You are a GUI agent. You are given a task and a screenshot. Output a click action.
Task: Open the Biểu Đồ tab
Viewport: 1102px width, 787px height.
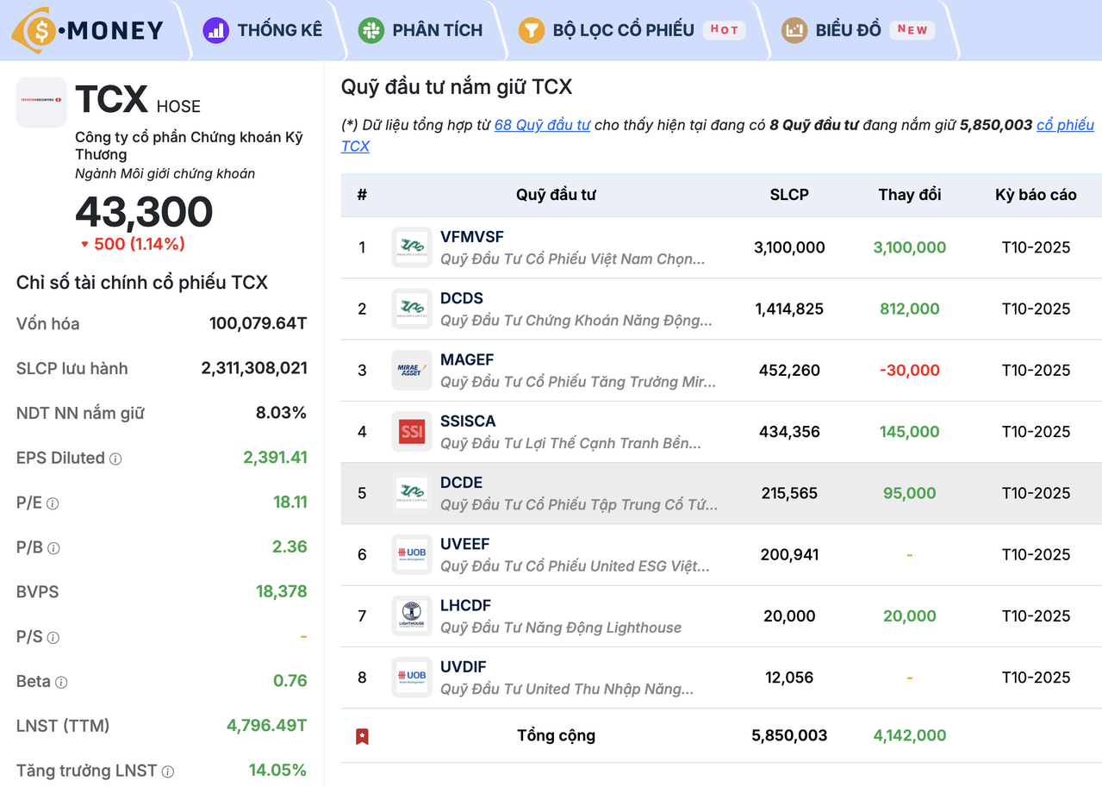(x=858, y=30)
